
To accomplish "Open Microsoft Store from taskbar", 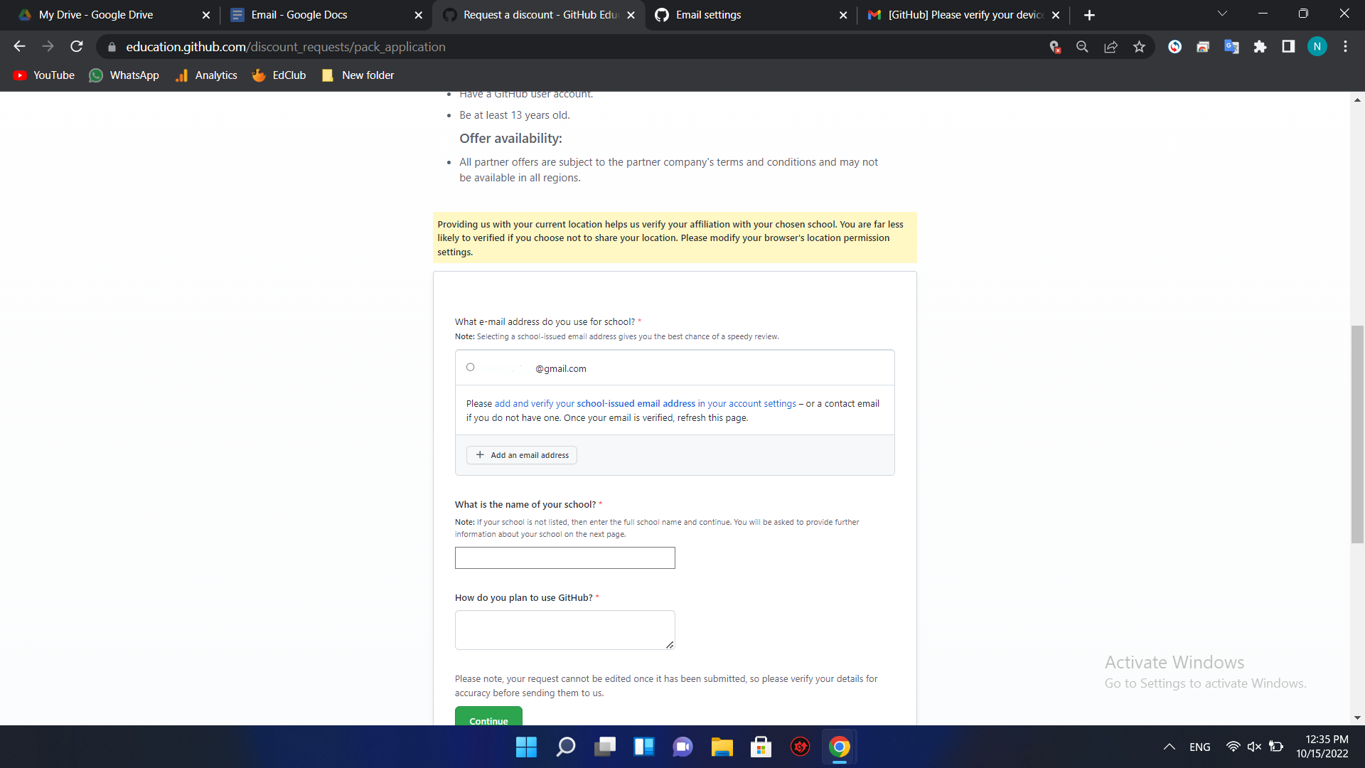I will point(761,747).
